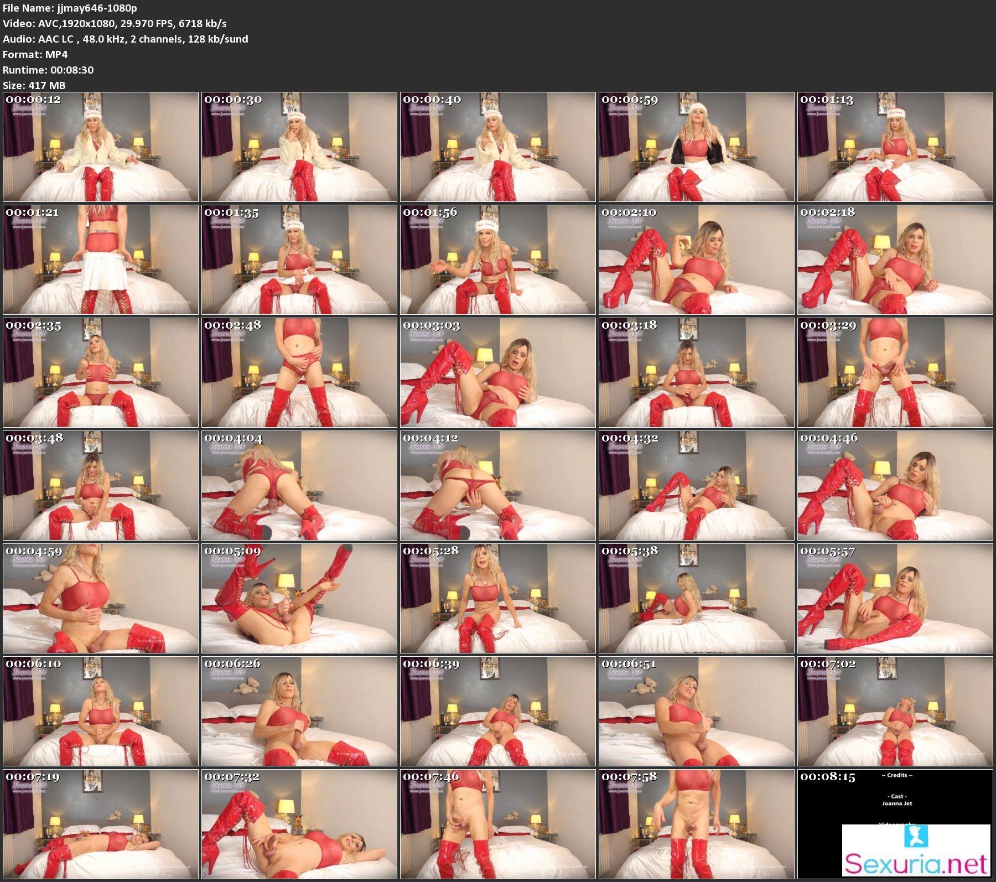The image size is (996, 882).
Task: Click the 00:07:02 timestamp label
Action: coord(828,664)
